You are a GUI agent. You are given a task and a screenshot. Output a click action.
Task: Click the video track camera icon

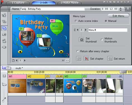[4, 85]
